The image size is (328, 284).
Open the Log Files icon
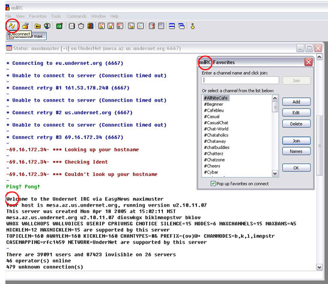coord(141,26)
